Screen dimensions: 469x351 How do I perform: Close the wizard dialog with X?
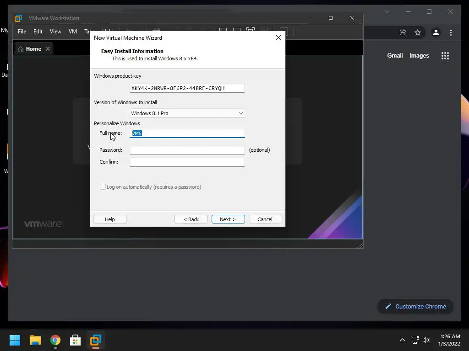278,37
